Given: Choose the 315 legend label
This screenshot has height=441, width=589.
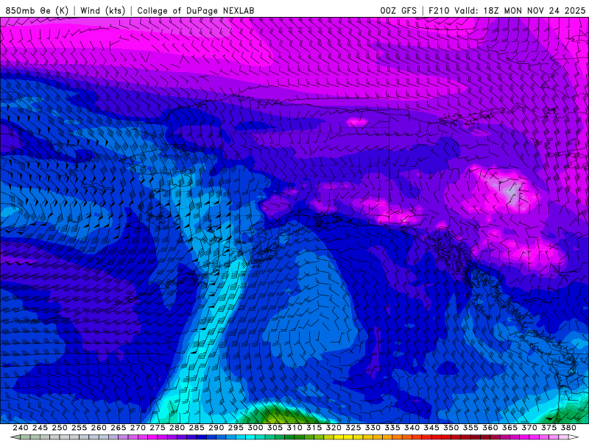Looking at the screenshot, I should (x=314, y=428).
